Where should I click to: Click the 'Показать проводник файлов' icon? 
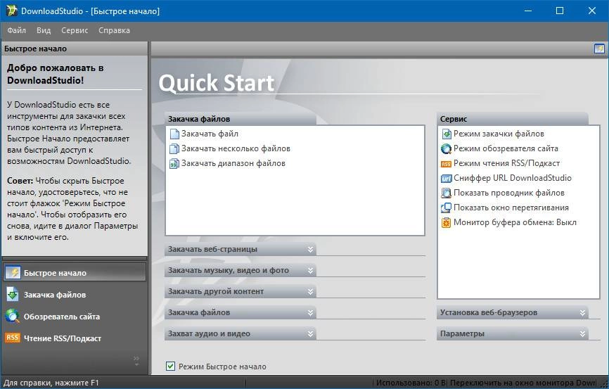[x=447, y=193]
